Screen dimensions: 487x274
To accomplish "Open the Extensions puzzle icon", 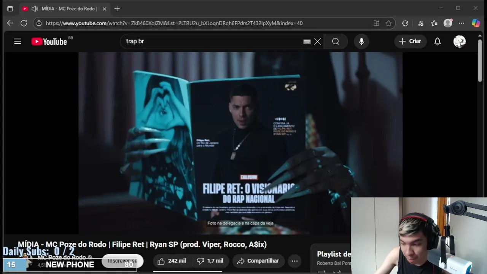I will pyautogui.click(x=405, y=23).
